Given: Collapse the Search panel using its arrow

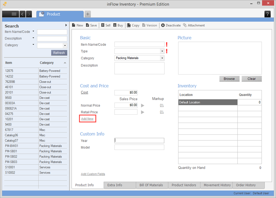Looking at the screenshot, I should click(66, 26).
